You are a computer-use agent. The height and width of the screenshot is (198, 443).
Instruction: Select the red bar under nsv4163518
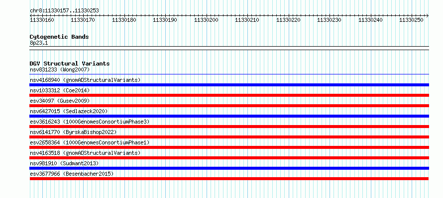229,158
